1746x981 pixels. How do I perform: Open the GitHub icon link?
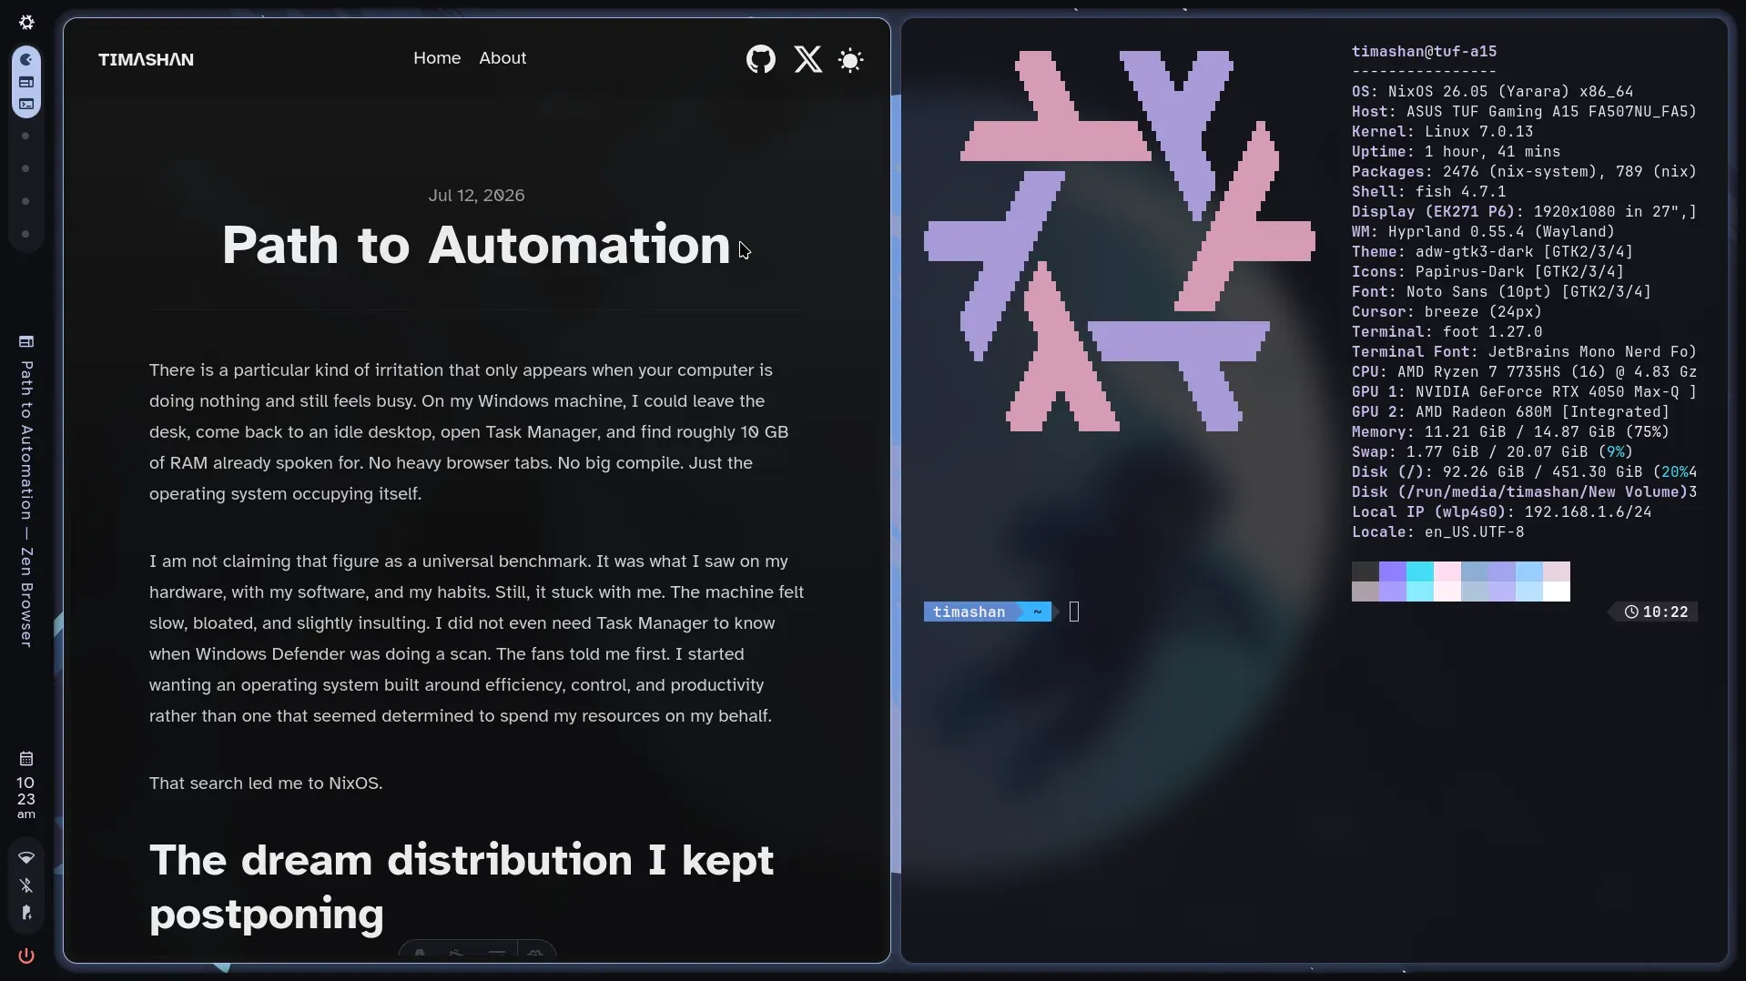761,59
